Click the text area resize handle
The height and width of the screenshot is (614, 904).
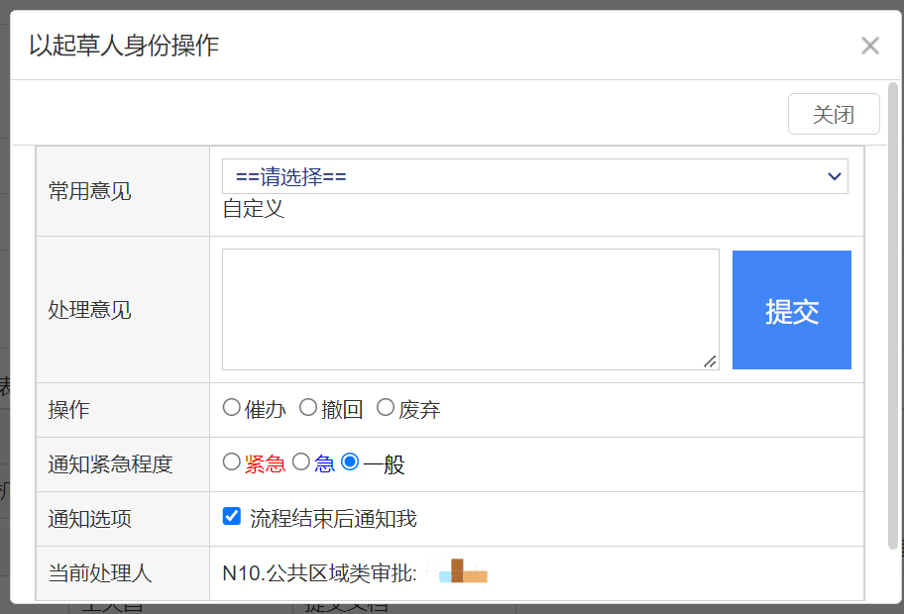[711, 361]
